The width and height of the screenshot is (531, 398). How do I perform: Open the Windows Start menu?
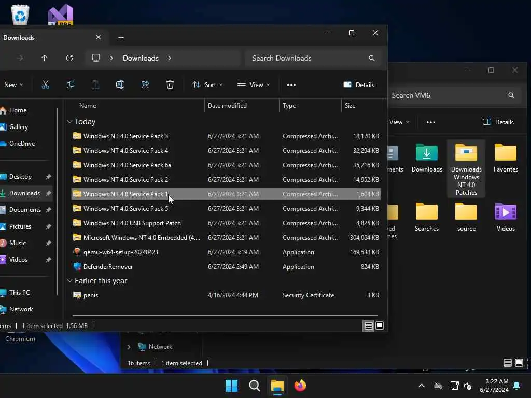point(232,386)
